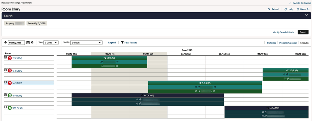Click the date input field 06/12/2025

click(x=16, y=43)
